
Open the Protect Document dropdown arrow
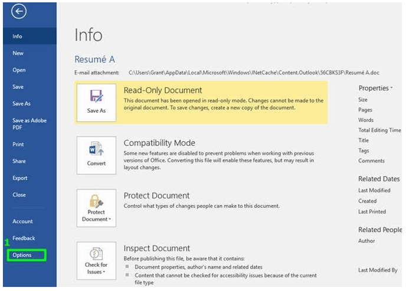tap(108, 219)
